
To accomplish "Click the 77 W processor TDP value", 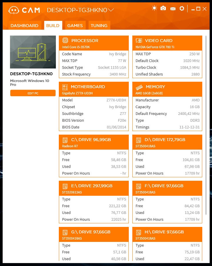I will pyautogui.click(x=122, y=61).
